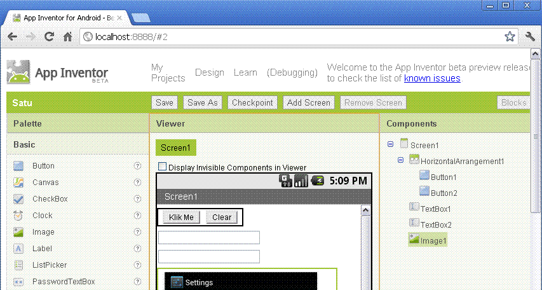Click the browser back arrow
The image size is (542, 290).
[13, 37]
